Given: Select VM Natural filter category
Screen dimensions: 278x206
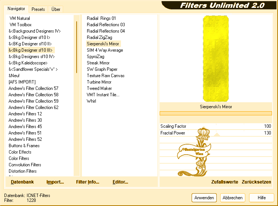Looking at the screenshot, I should tap(20, 18).
